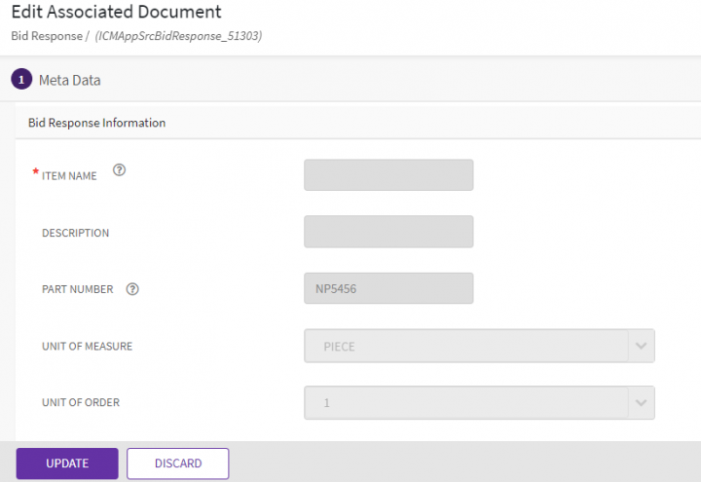Expand the chevron arrow on Unit of Measure

click(640, 346)
